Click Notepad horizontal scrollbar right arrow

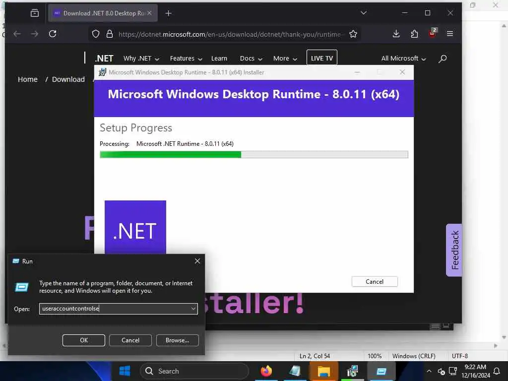[496, 346]
